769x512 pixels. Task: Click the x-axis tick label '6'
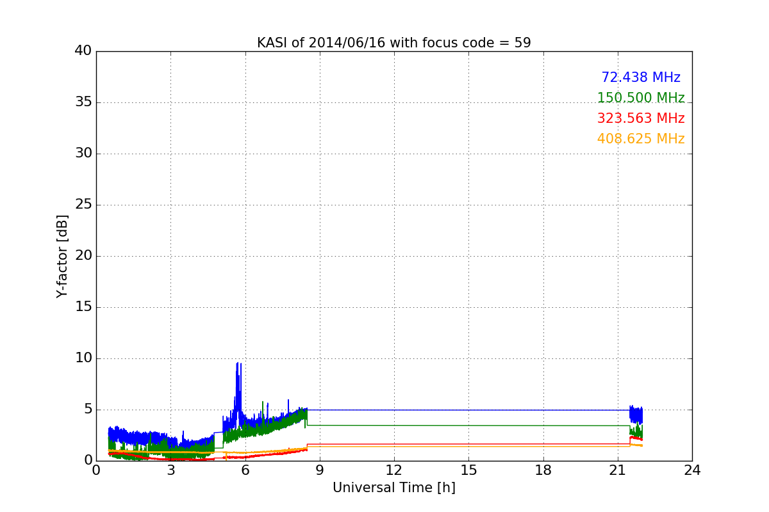pos(245,470)
